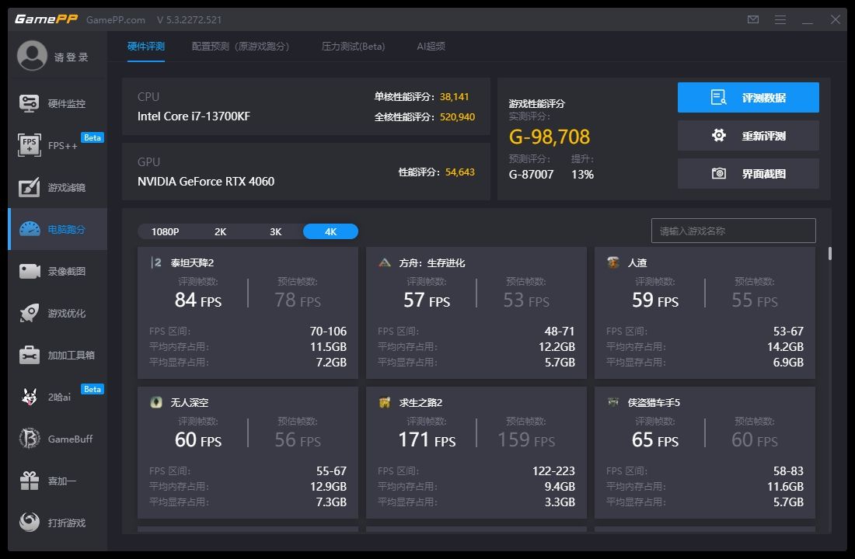Select 1080P resolution option
855x559 pixels.
[x=166, y=231]
